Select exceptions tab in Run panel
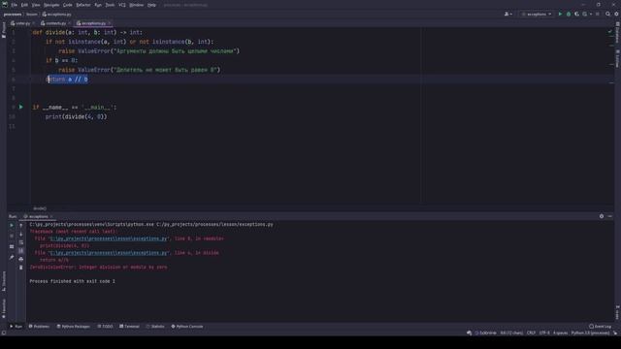621x349 pixels. [39, 216]
